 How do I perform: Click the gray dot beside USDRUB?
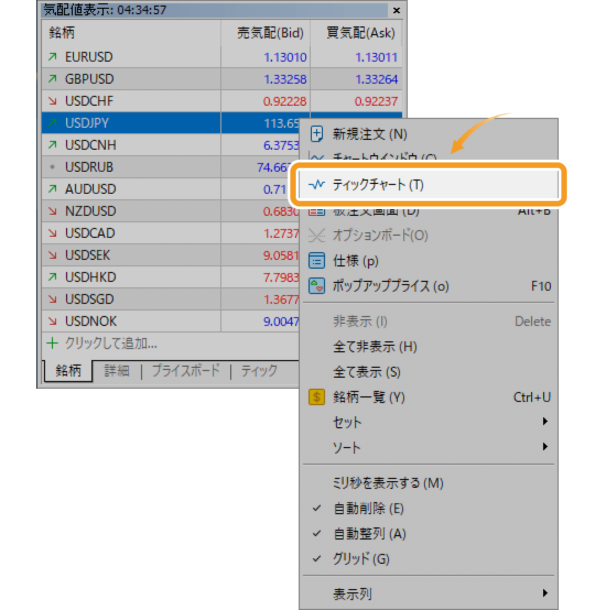52,167
